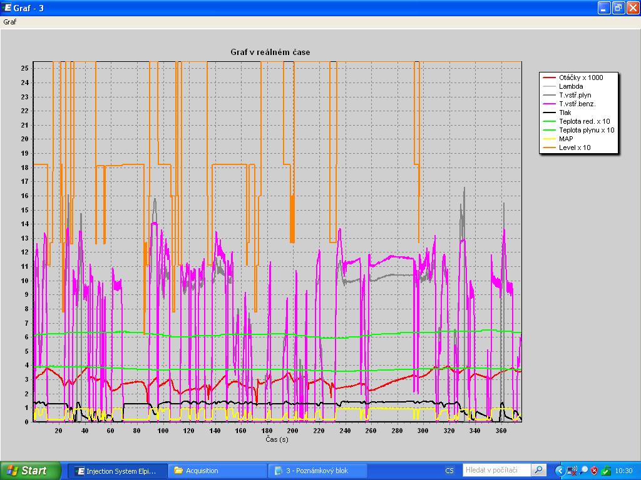Select the magenta T.vstř.benz. legend entry
The height and width of the screenshot is (480, 641).
pos(577,104)
